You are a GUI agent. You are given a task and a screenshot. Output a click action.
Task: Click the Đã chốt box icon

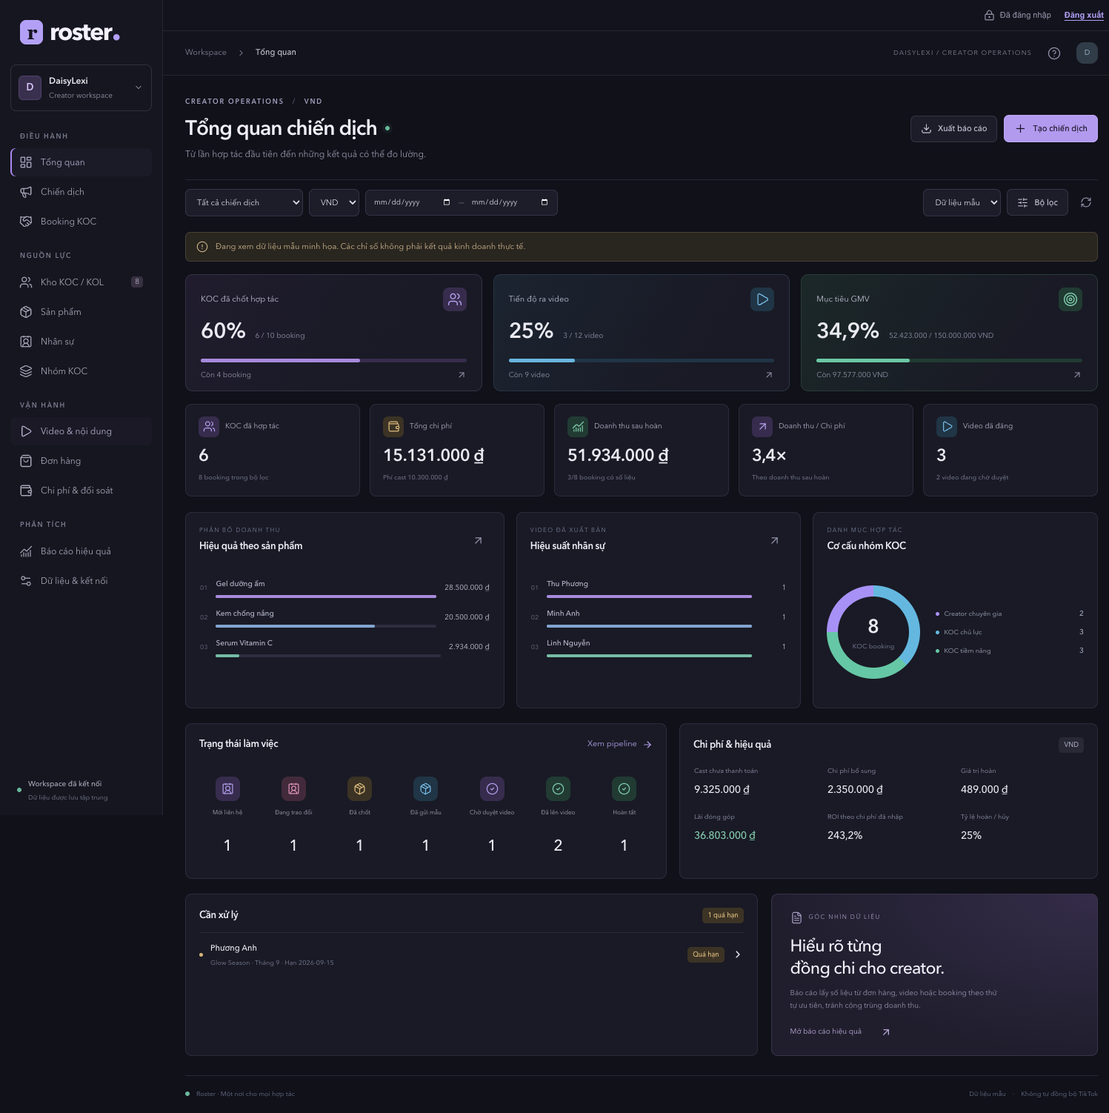[x=359, y=789]
